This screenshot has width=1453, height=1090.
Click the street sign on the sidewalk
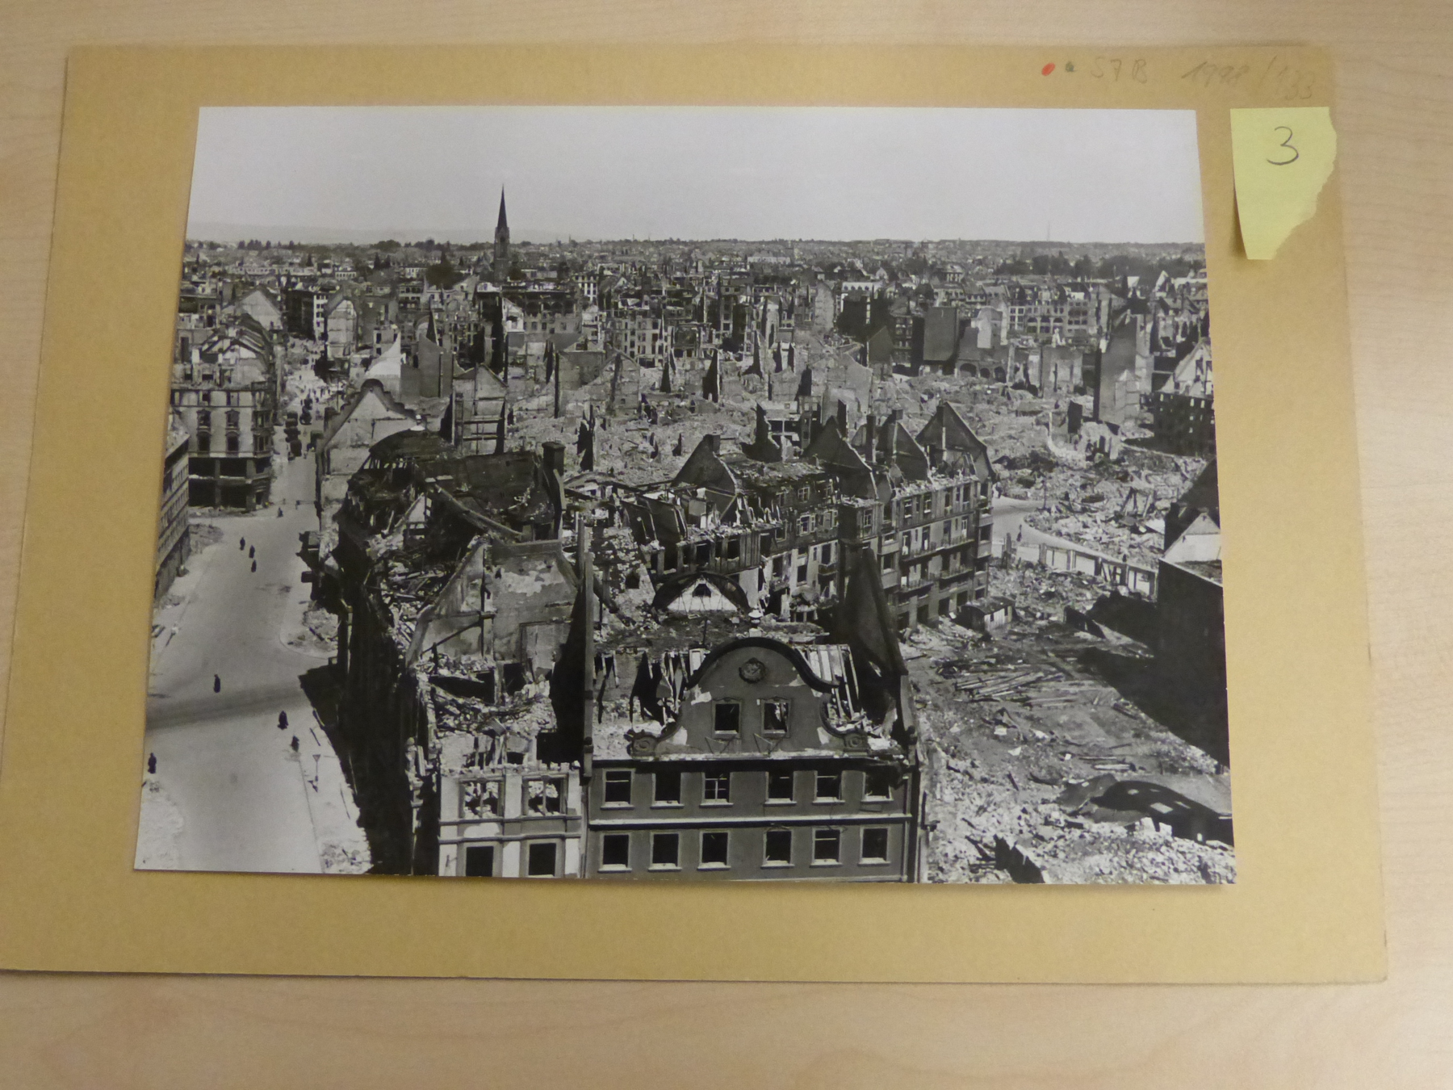click(315, 763)
